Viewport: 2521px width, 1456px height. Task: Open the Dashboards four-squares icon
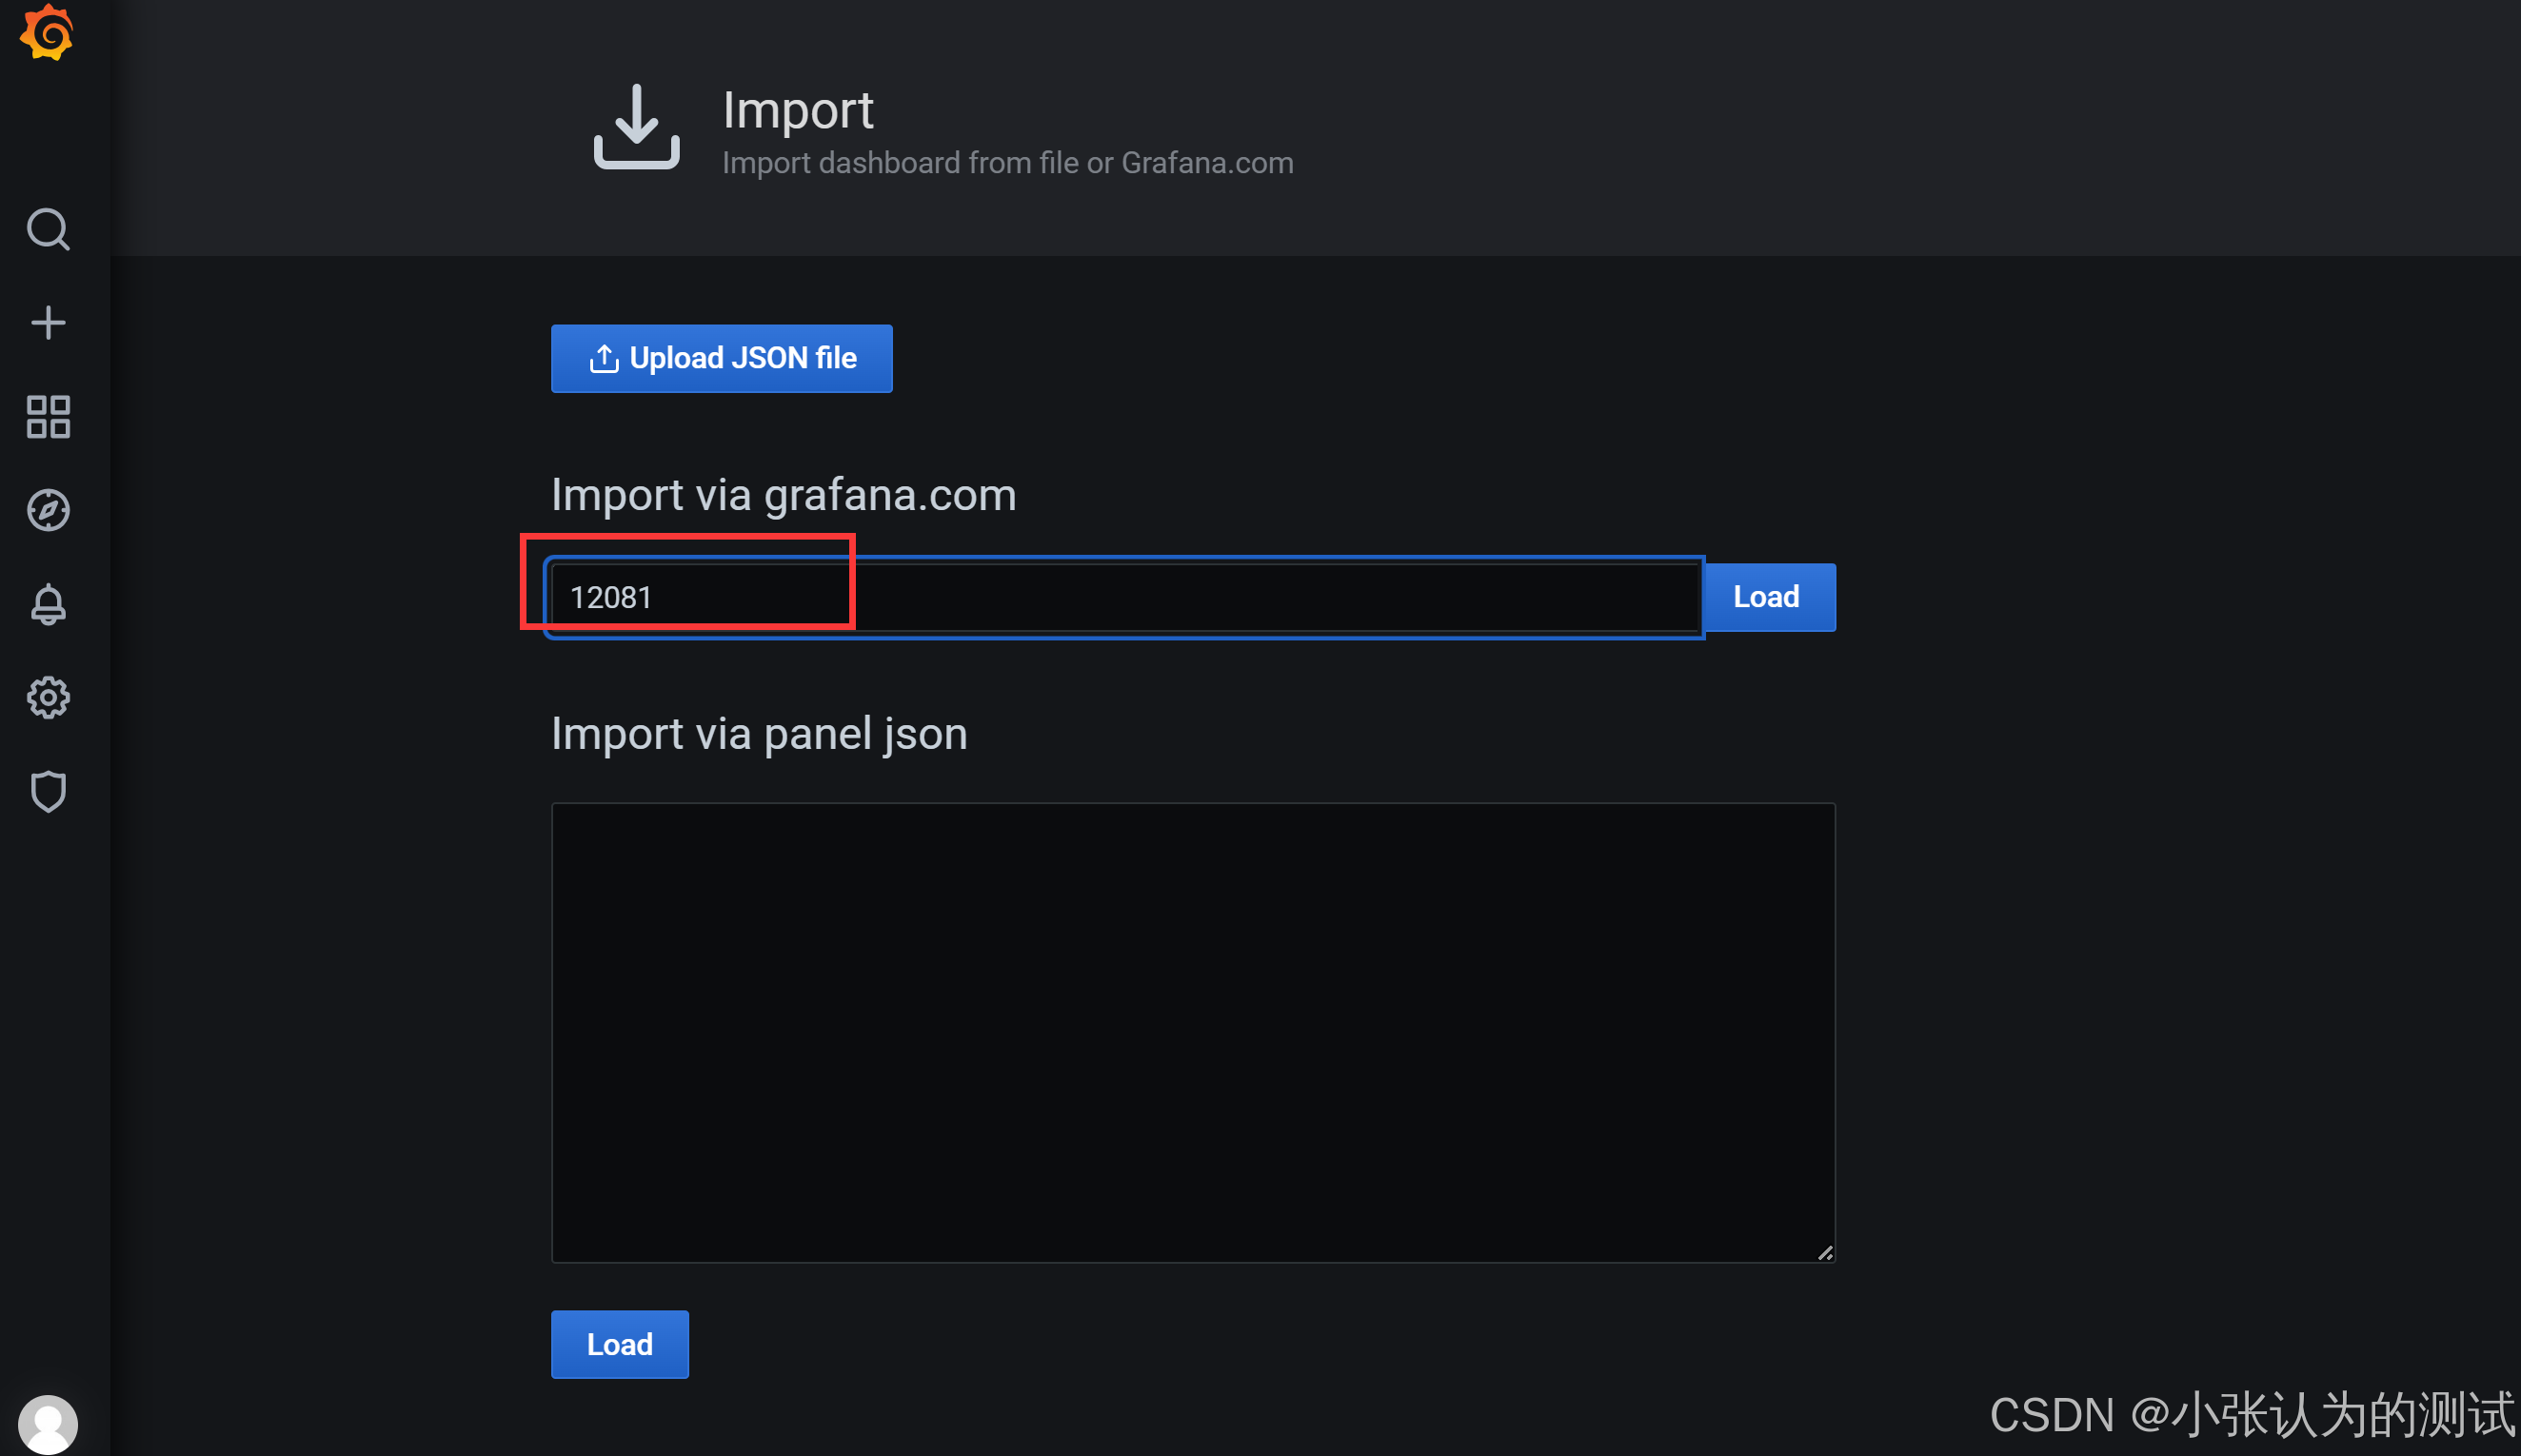[x=48, y=416]
